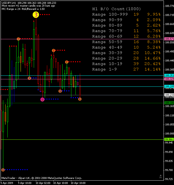Select the magenta circle marker on the chart
The image size is (174, 185).
(42, 99)
